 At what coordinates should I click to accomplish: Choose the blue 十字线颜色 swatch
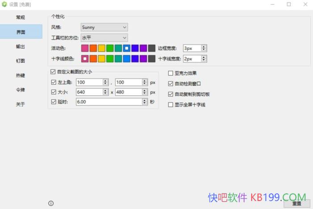click(x=127, y=59)
